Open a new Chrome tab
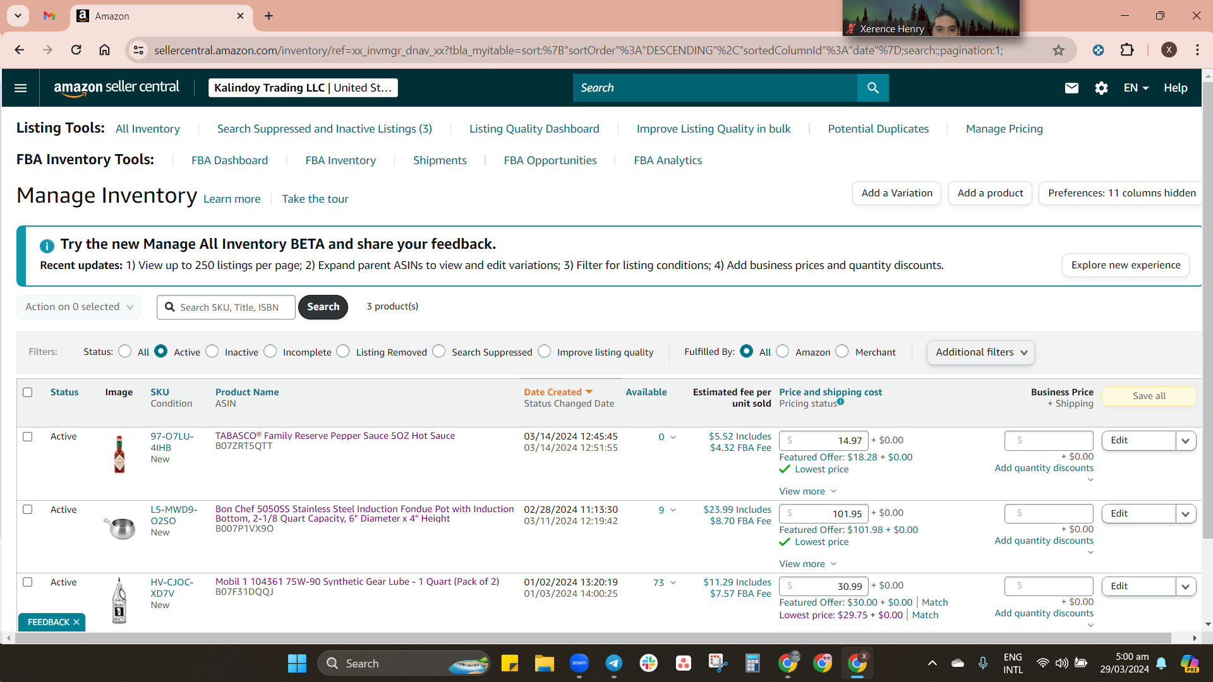 pos(269,16)
